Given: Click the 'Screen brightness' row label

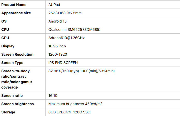Looking at the screenshot, I should tap(18, 104).
